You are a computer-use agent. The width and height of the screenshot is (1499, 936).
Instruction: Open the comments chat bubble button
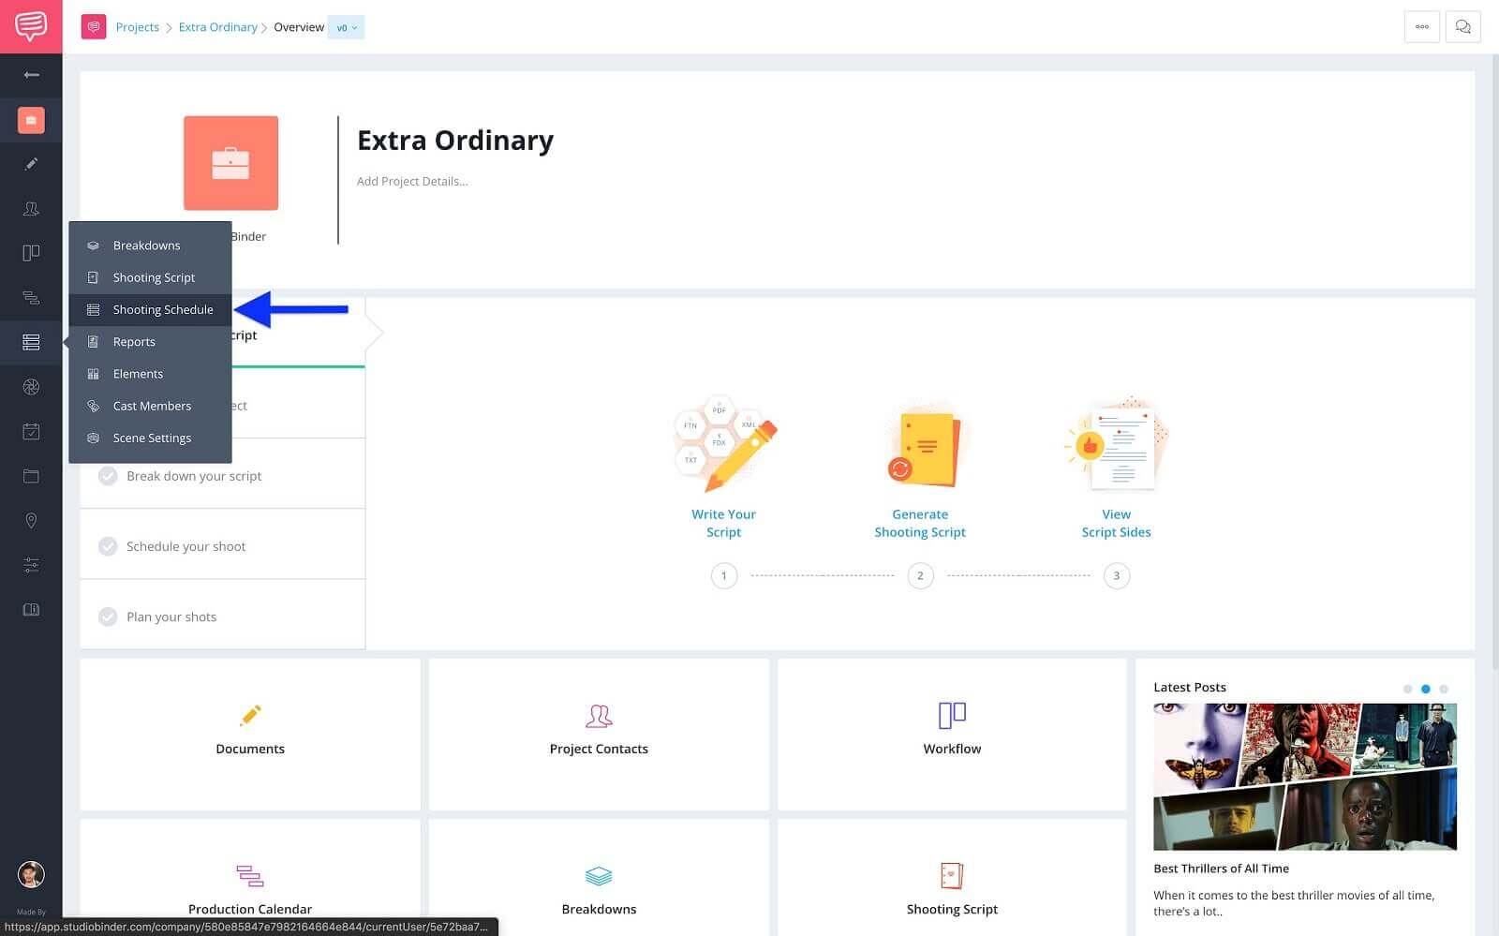coord(1462,27)
